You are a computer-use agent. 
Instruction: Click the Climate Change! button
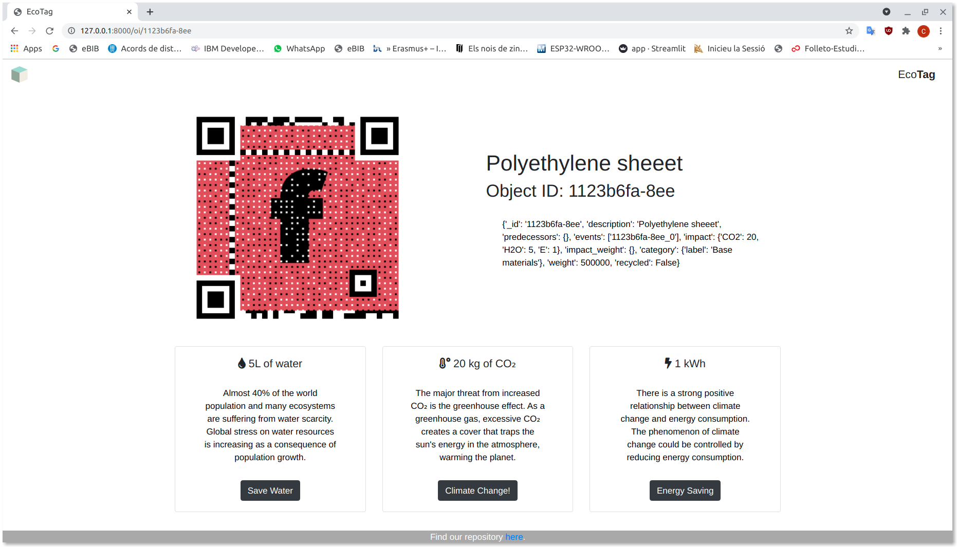pyautogui.click(x=477, y=491)
